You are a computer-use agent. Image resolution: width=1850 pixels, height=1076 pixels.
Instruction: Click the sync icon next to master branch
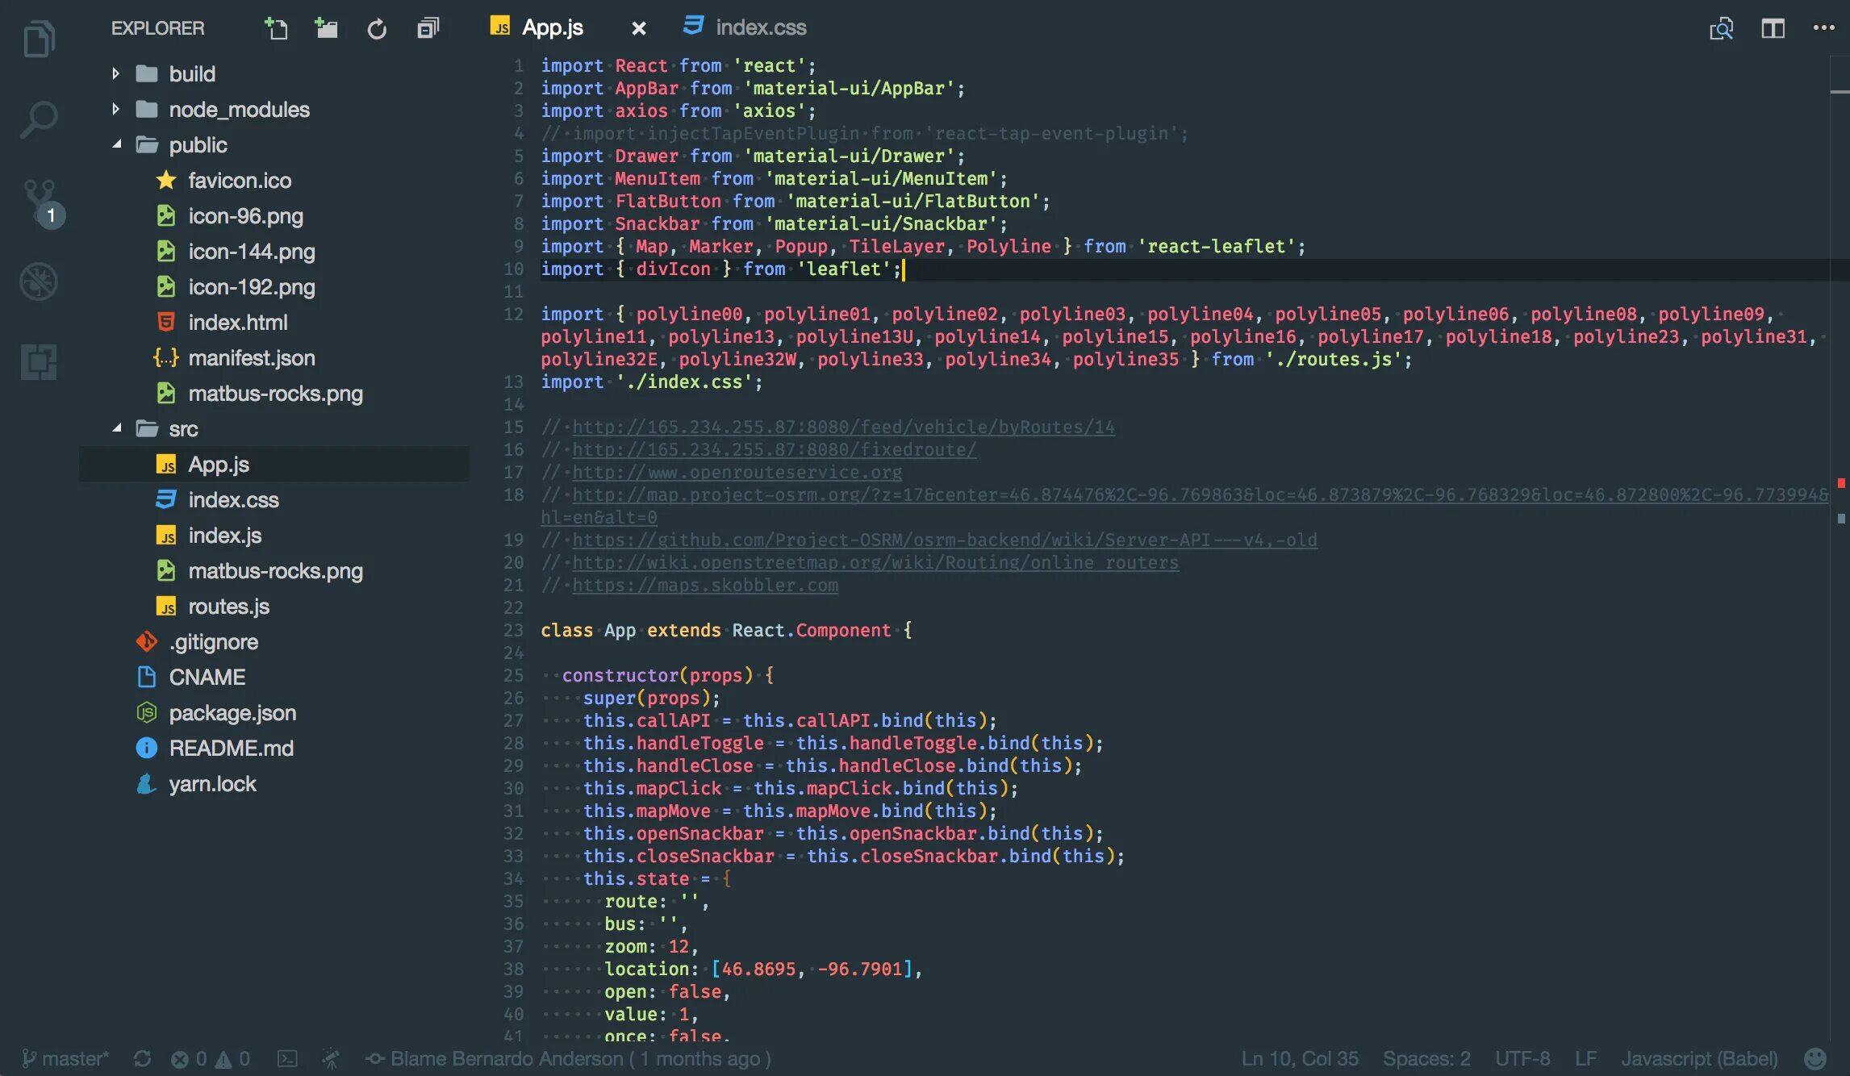point(144,1057)
